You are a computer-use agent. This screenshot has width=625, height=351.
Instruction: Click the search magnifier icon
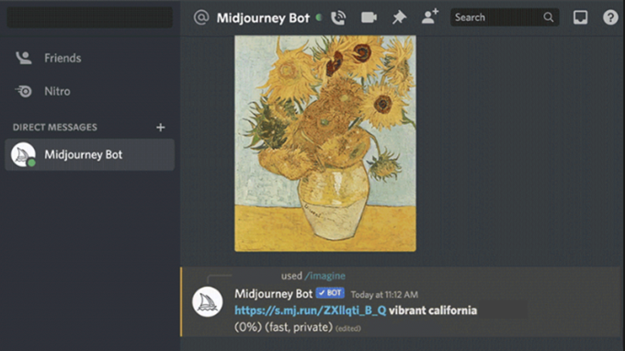pyautogui.click(x=549, y=17)
